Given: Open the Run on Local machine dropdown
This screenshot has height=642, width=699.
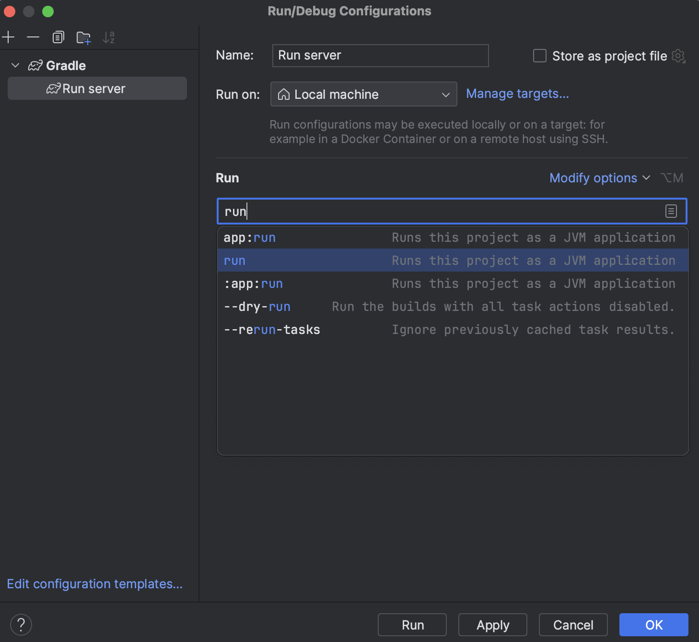Looking at the screenshot, I should tap(363, 94).
